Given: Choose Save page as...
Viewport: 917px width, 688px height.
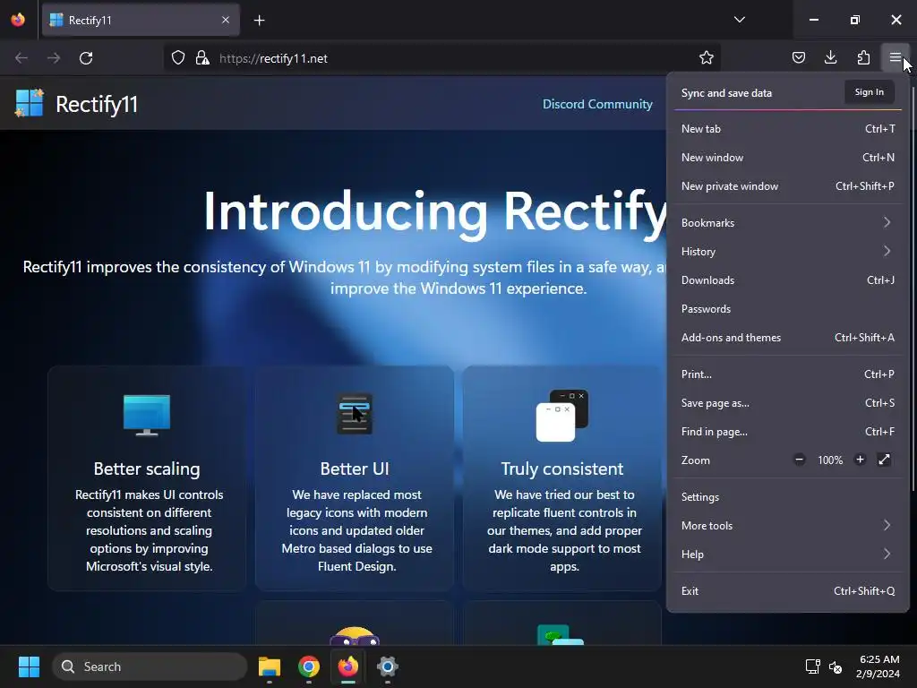Looking at the screenshot, I should (788, 403).
